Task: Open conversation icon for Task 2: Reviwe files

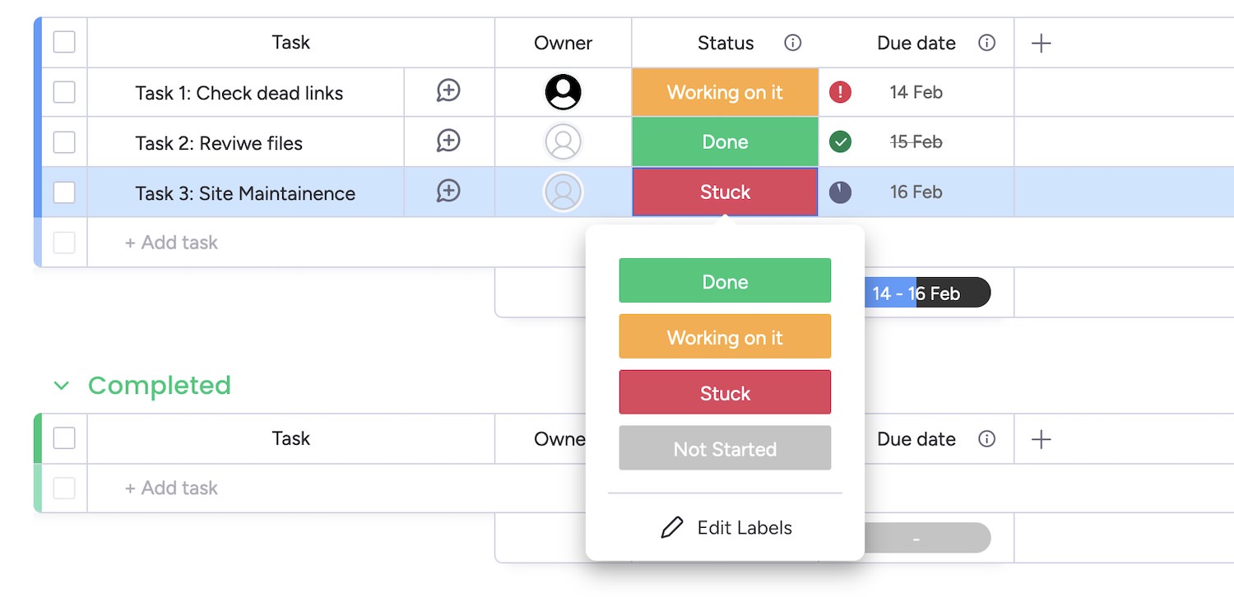Action: pos(448,141)
